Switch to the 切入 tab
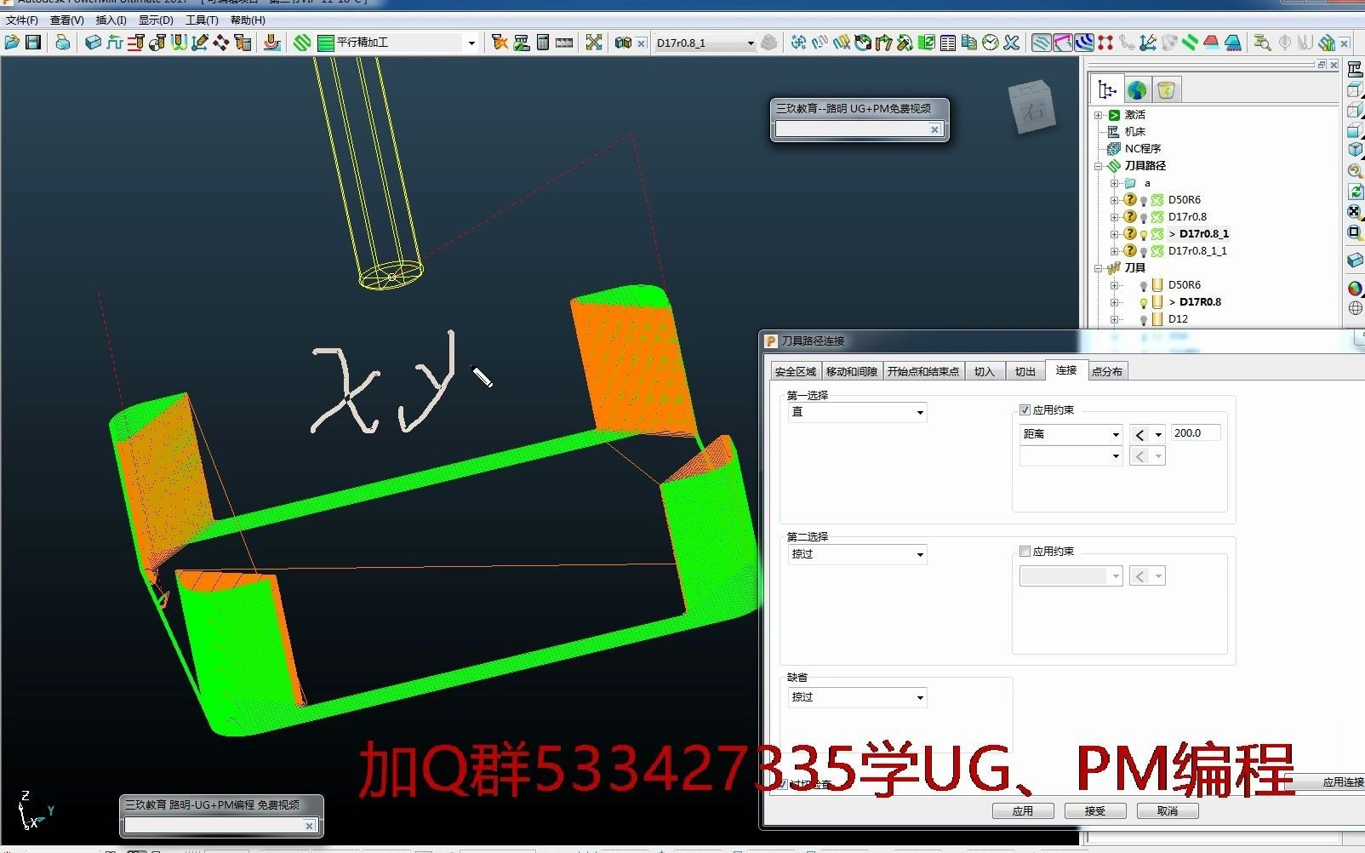 coord(984,371)
